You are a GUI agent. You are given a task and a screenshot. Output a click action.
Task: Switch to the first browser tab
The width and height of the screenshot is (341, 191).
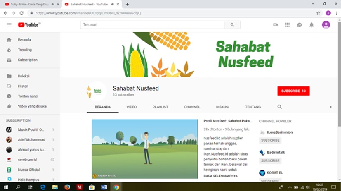[30, 4]
